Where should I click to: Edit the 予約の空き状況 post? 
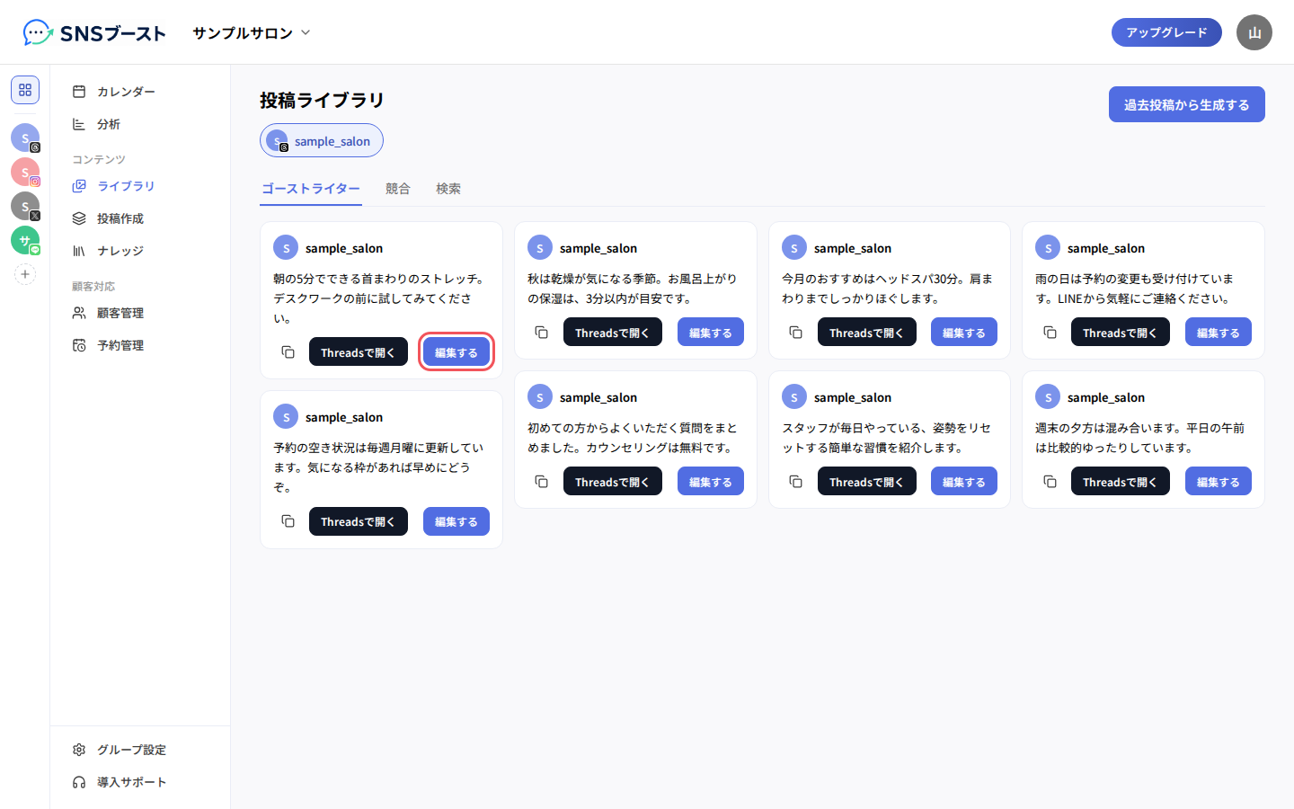456,521
